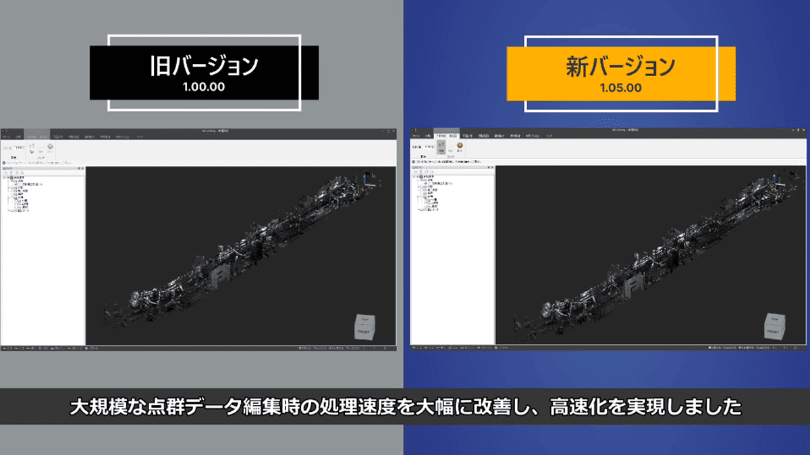
Task: Collapse second-level node in new version's tree
Action: click(x=418, y=181)
